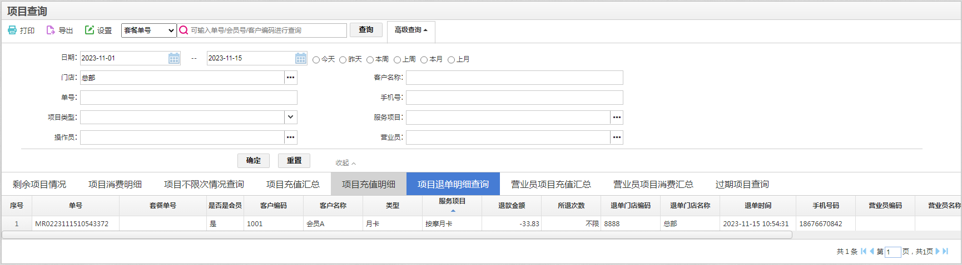Go to last page arrow
962x265 pixels.
tap(945, 251)
